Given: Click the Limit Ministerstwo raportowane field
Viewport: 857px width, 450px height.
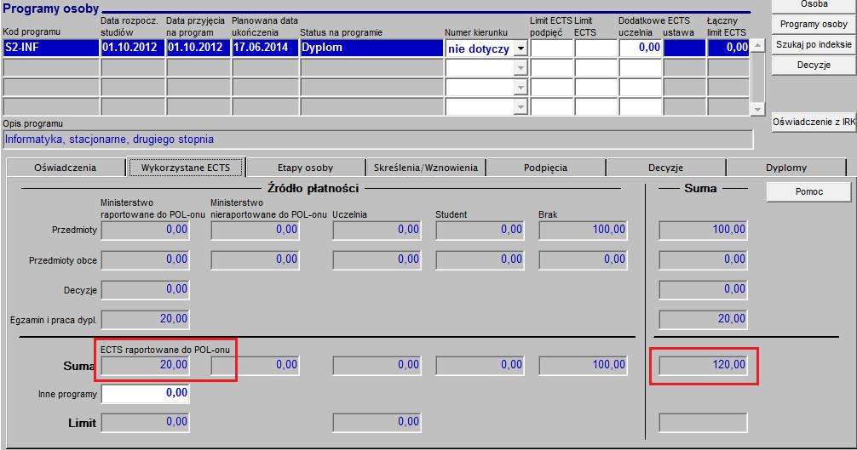Looking at the screenshot, I should (146, 422).
